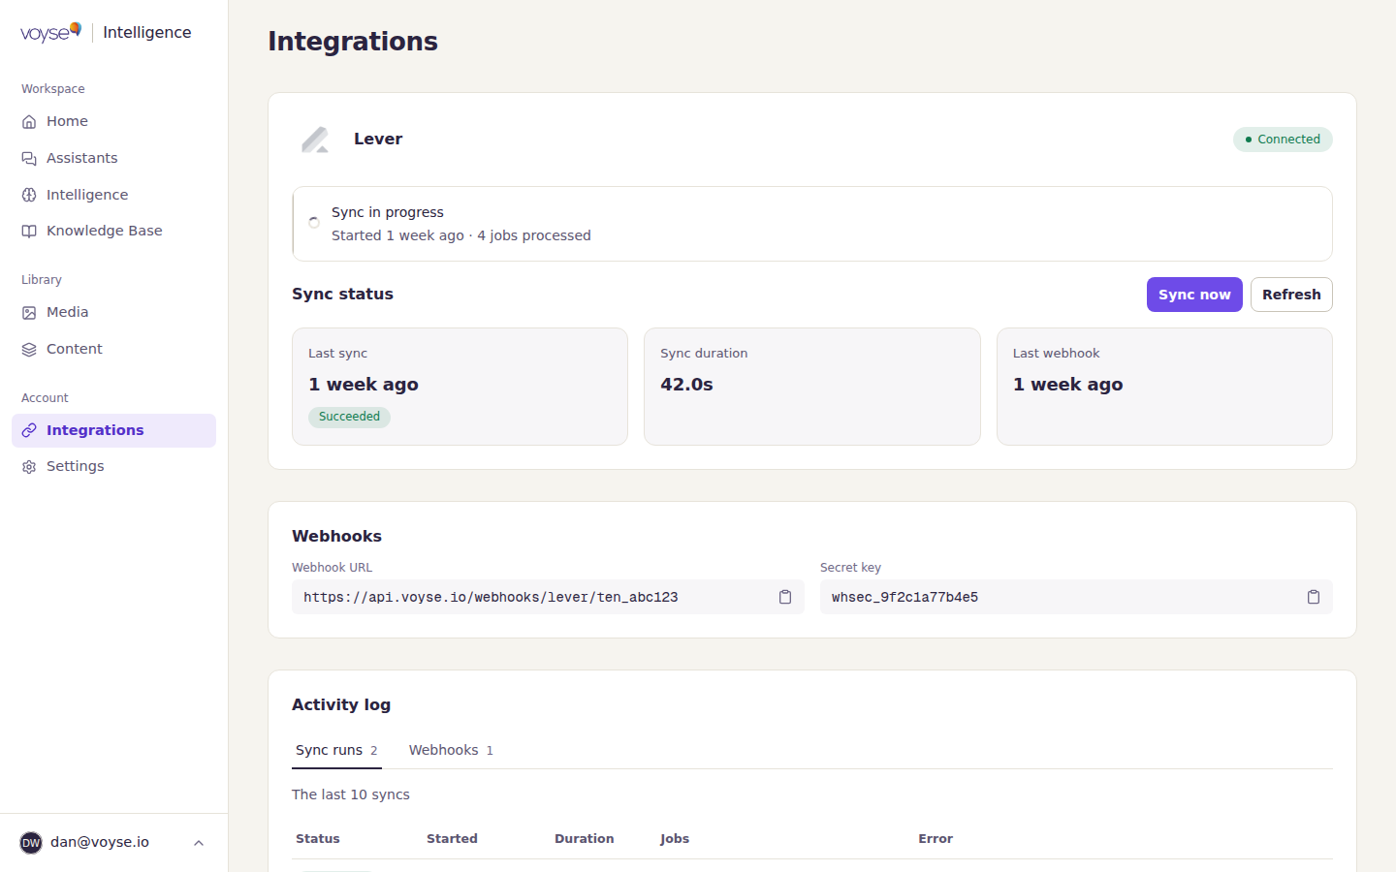Click the Home icon in sidebar

(x=29, y=122)
